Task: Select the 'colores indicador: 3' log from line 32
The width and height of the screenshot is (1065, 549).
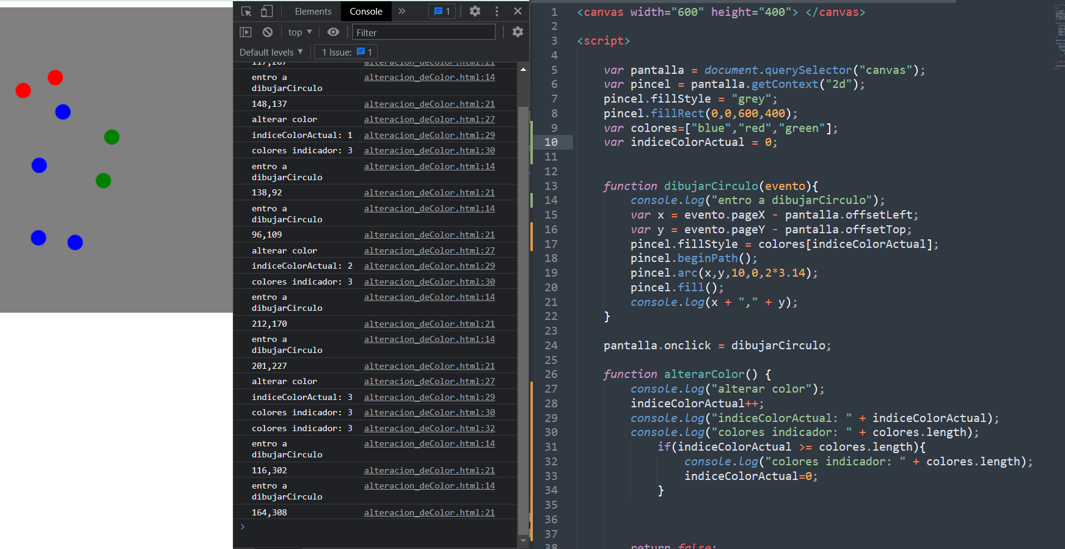Action: pyautogui.click(x=302, y=428)
